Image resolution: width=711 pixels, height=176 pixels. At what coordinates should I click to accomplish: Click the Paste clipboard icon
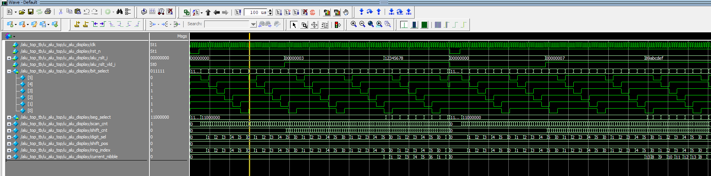coord(78,12)
